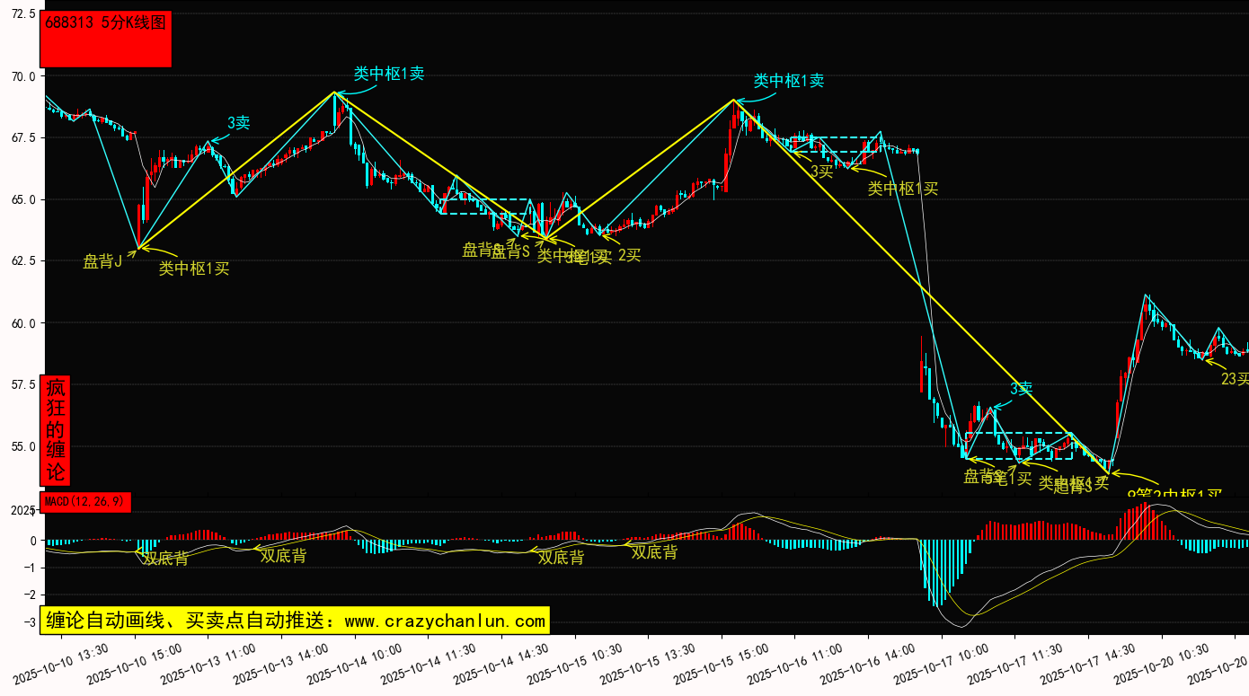The width and height of the screenshot is (1249, 696).
Task: Click the "2买" buy signal label
Action: 629,255
